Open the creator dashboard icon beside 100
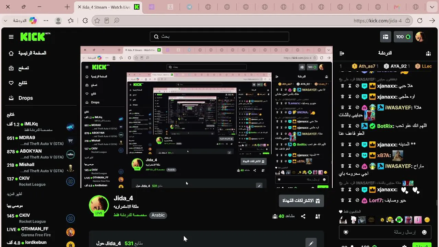This screenshot has height=247, width=439. pyautogui.click(x=385, y=37)
